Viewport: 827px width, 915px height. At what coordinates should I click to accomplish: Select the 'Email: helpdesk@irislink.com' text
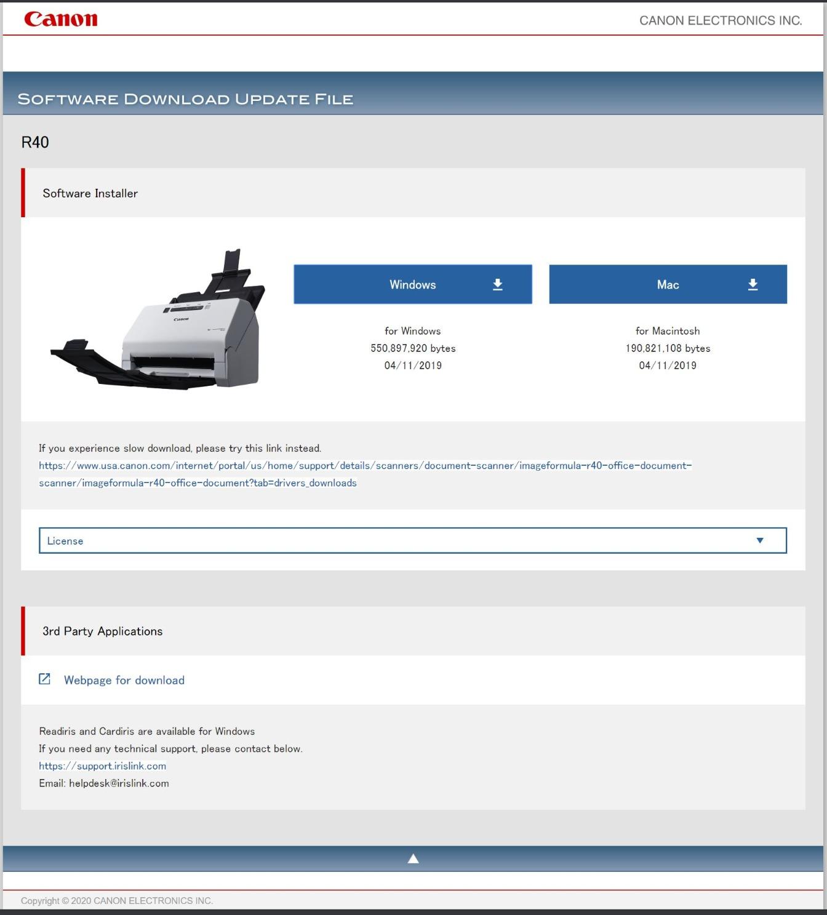coord(104,783)
